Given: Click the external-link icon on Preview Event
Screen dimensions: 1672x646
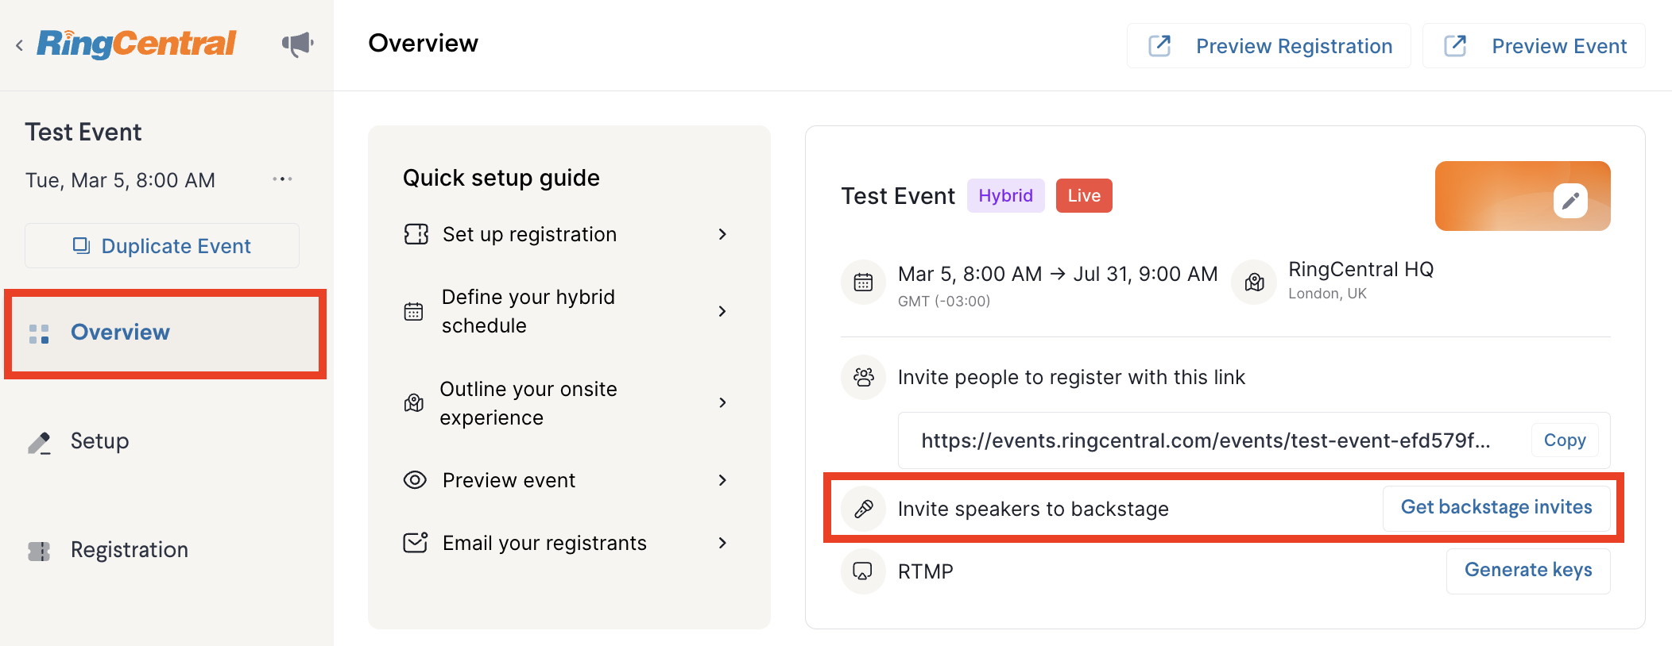Looking at the screenshot, I should [x=1455, y=45].
